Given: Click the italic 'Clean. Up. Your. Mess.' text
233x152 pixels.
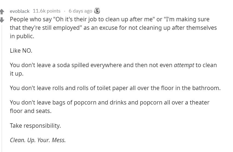Looking at the screenshot, I should pos(38,140).
